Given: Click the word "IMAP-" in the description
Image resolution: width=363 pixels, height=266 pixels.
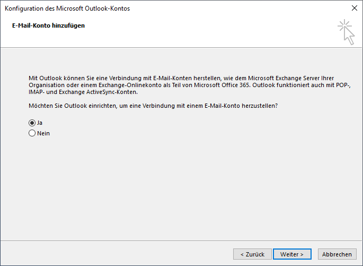Looking at the screenshot, I should coord(37,92).
